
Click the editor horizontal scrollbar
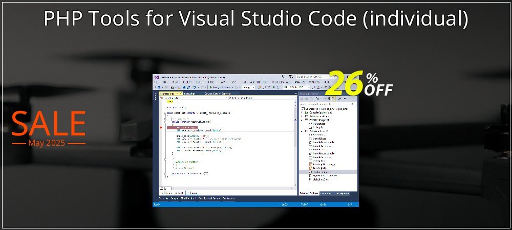[x=232, y=189]
